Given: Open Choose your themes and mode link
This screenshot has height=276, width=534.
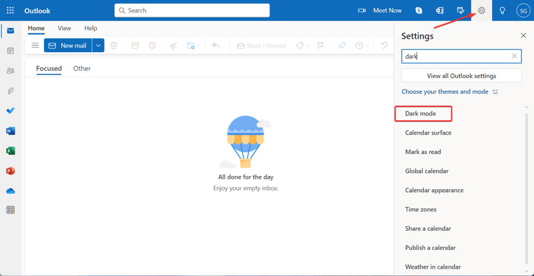Looking at the screenshot, I should coord(445,91).
